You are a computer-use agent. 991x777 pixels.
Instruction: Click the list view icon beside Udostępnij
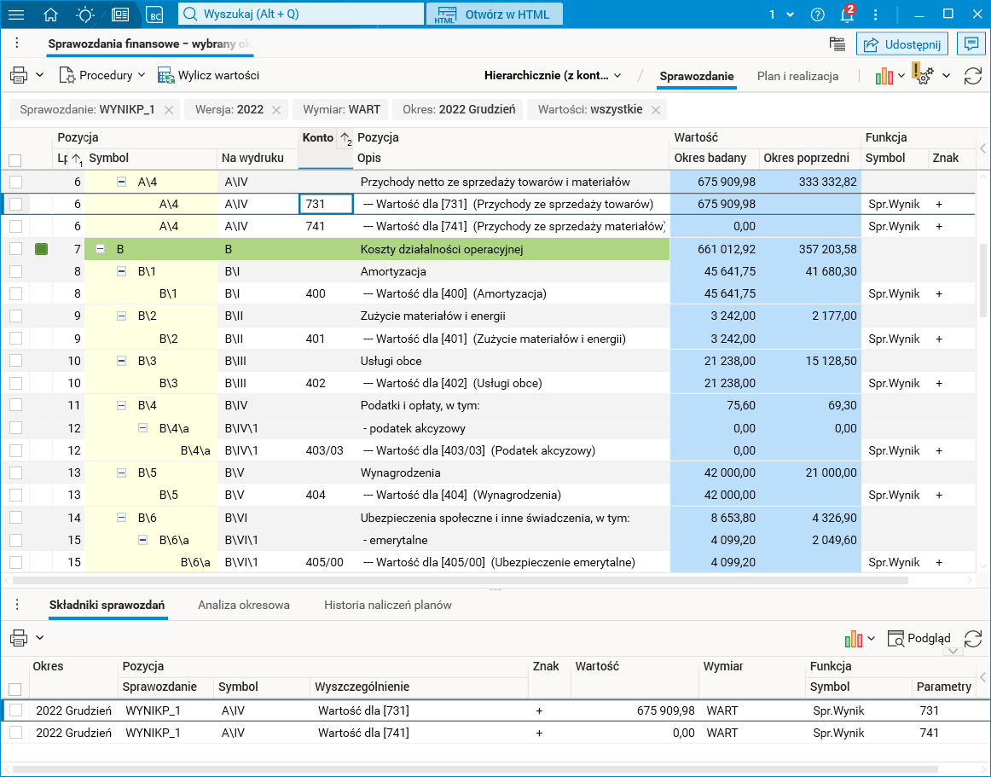837,43
